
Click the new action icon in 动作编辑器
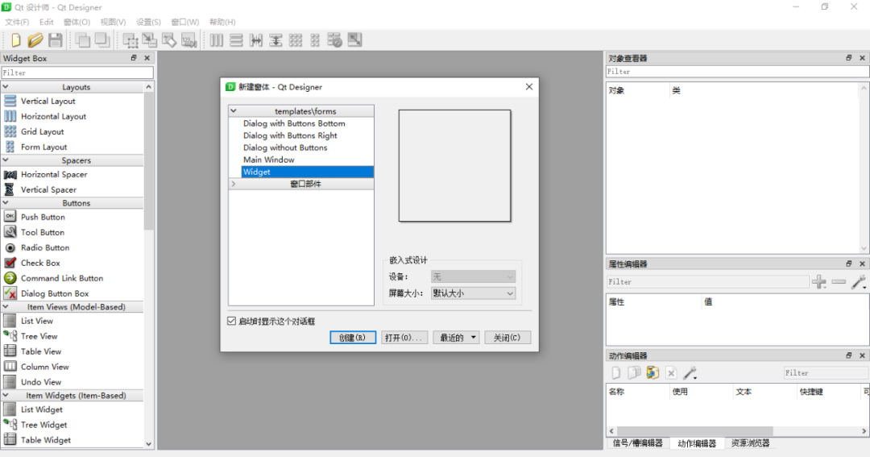tap(616, 372)
